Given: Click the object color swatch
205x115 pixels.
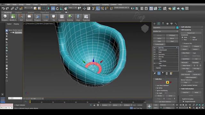Looking at the screenshot, I should pyautogui.click(x=177, y=27).
